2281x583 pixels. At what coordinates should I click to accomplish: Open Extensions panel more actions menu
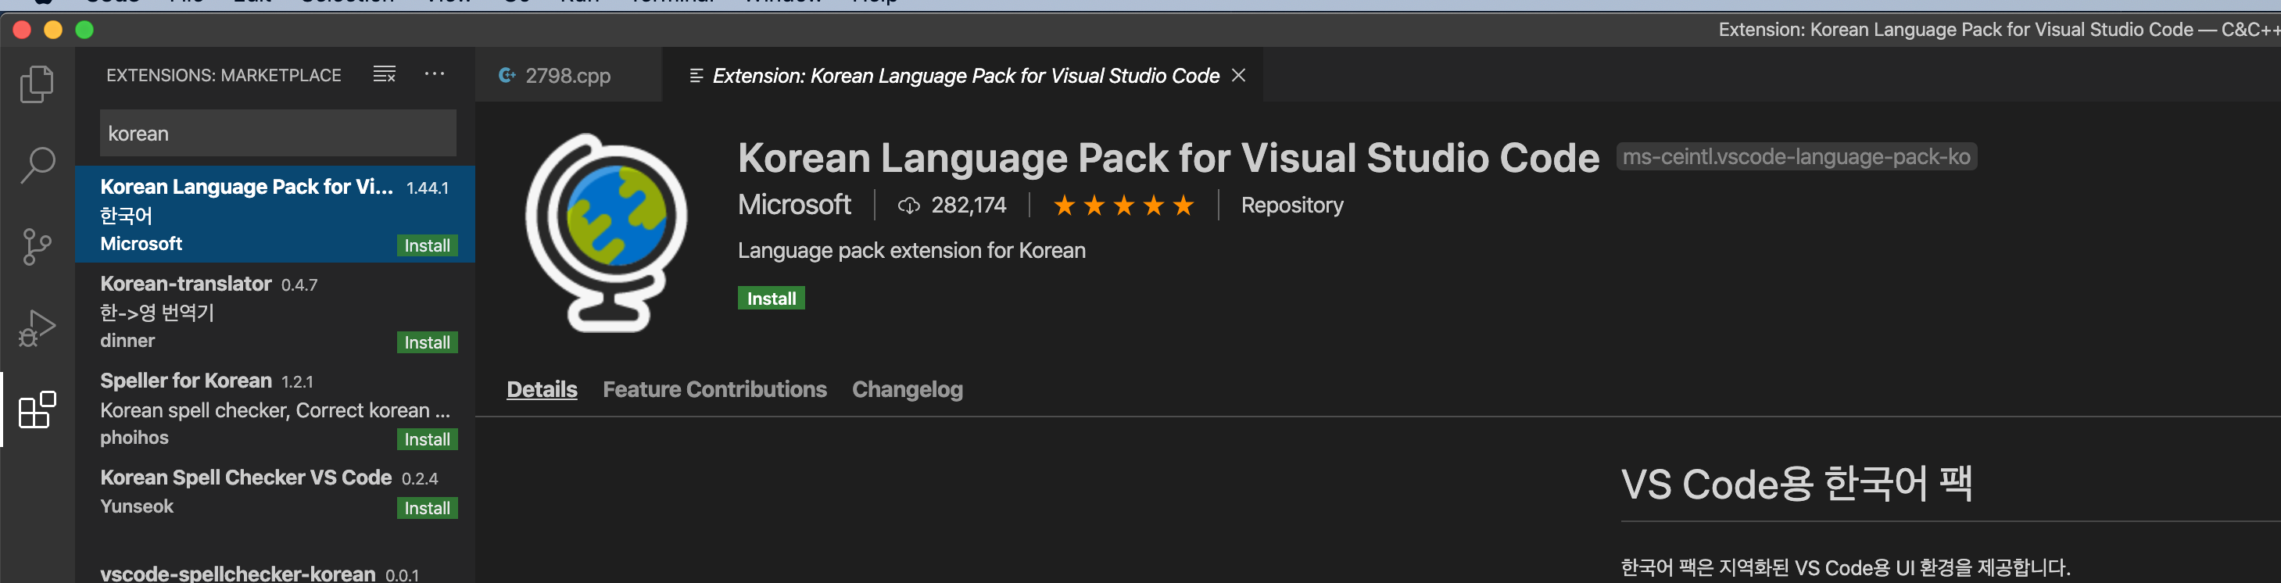pos(434,74)
